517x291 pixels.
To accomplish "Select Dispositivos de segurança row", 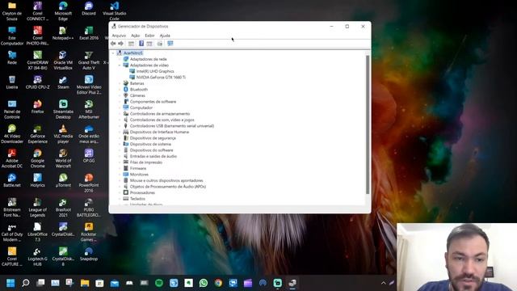I will coord(153,138).
